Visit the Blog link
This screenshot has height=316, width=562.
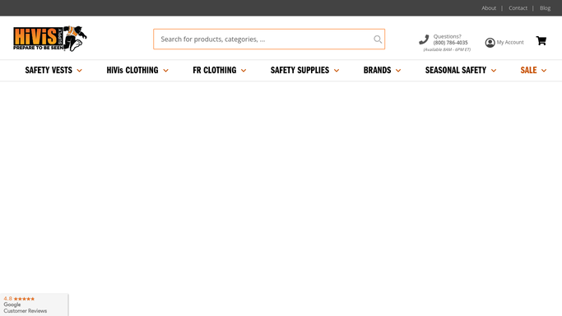tap(545, 8)
